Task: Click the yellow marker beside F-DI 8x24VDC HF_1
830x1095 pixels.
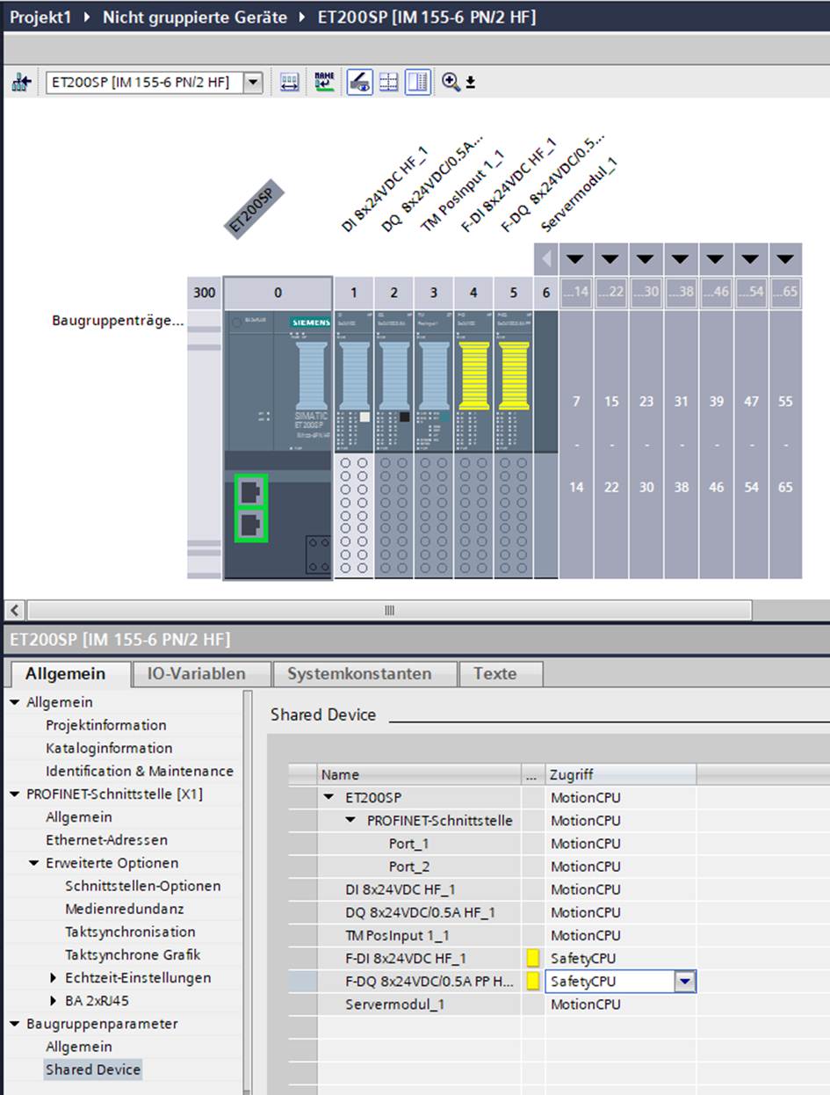Action: pos(533,958)
